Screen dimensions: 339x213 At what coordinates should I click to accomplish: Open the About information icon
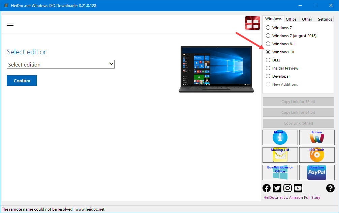click(x=280, y=137)
